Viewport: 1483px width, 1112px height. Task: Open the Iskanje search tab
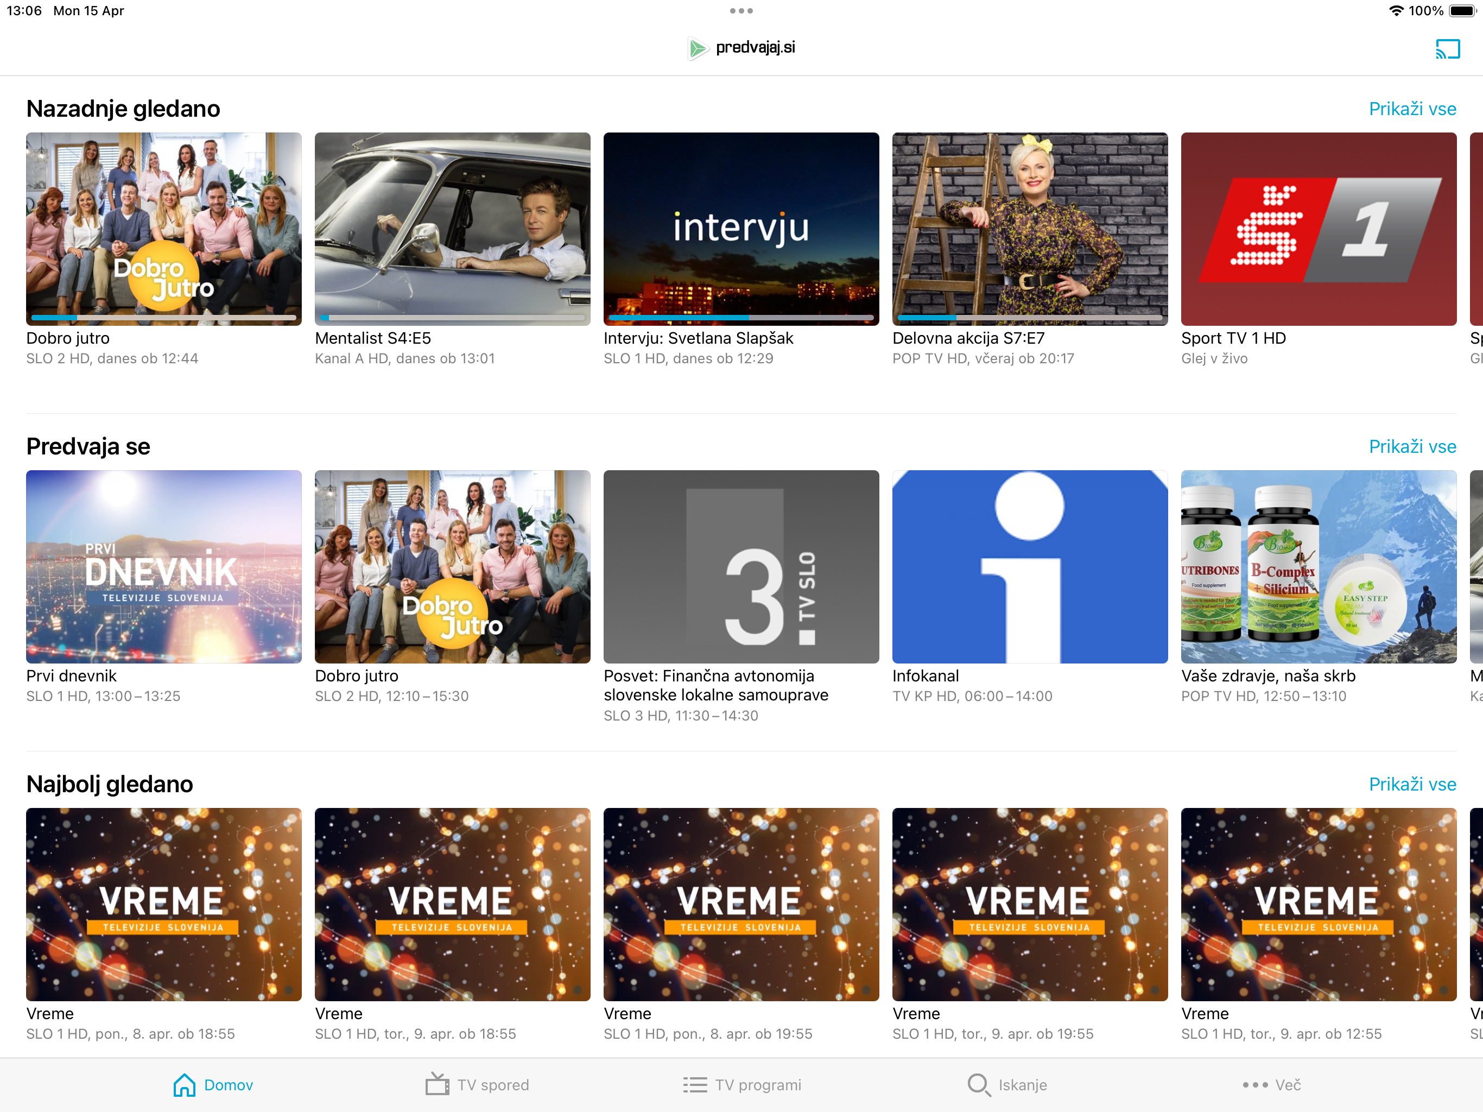click(1007, 1084)
